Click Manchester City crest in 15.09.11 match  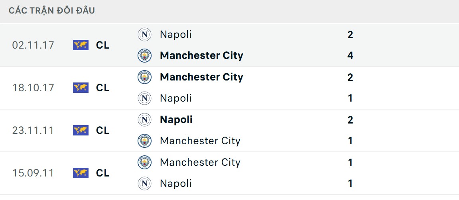pos(144,162)
